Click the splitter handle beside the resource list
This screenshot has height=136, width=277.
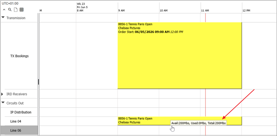[38, 82]
